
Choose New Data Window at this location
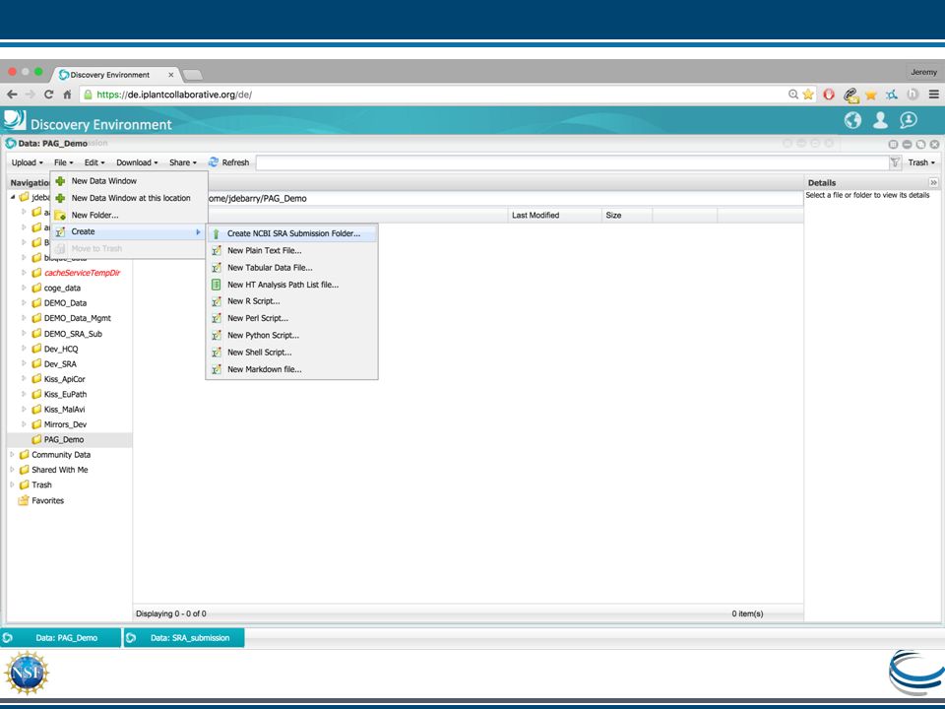coord(130,198)
